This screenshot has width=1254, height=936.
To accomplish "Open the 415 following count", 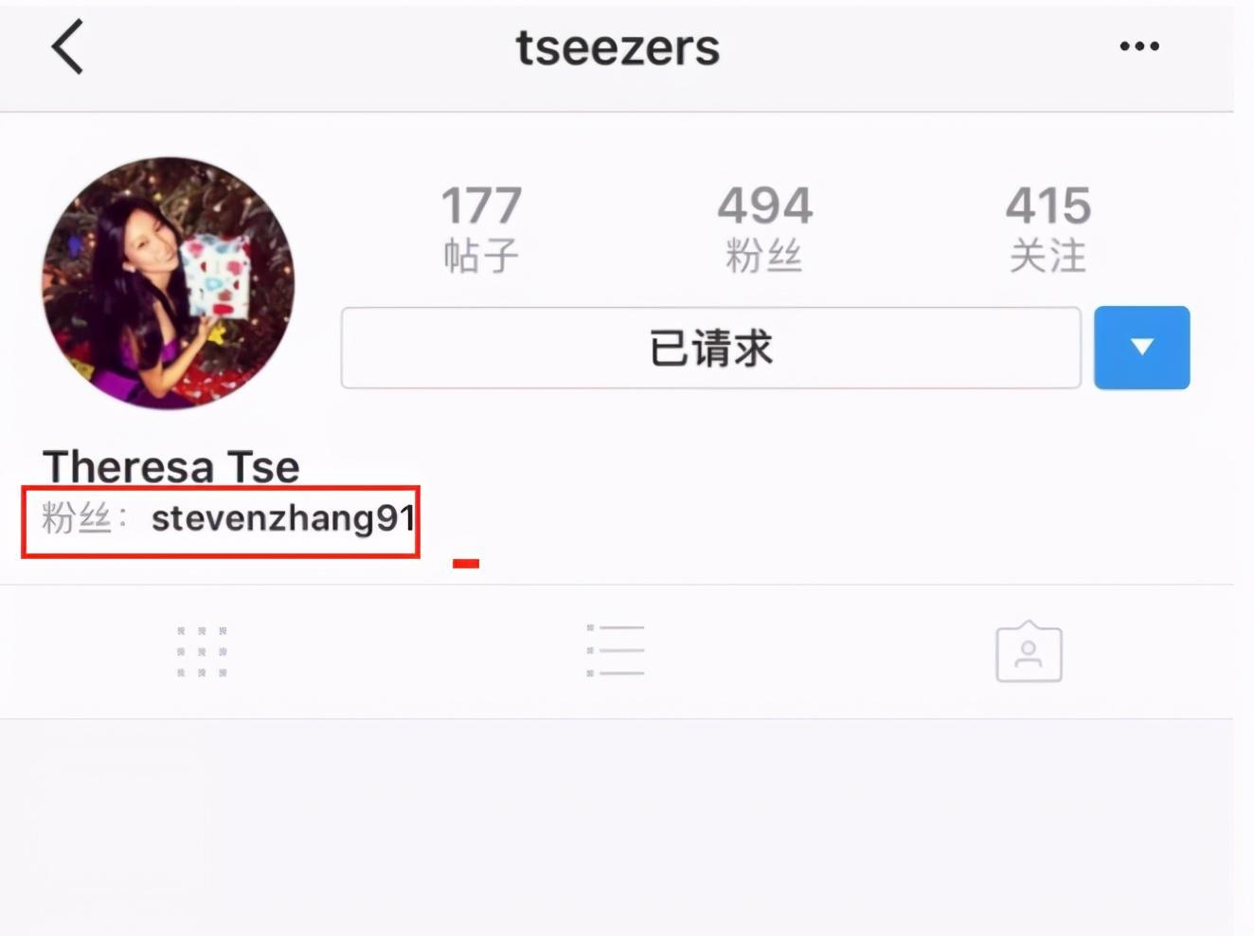I will [1048, 206].
